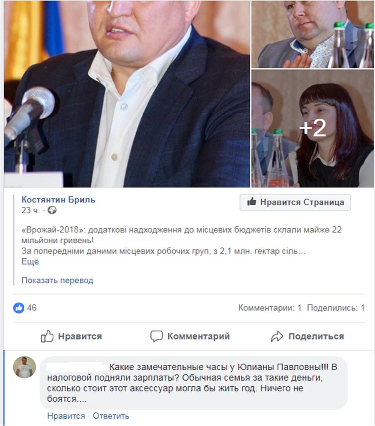Click the 23 ч. timestamp

(x=31, y=210)
